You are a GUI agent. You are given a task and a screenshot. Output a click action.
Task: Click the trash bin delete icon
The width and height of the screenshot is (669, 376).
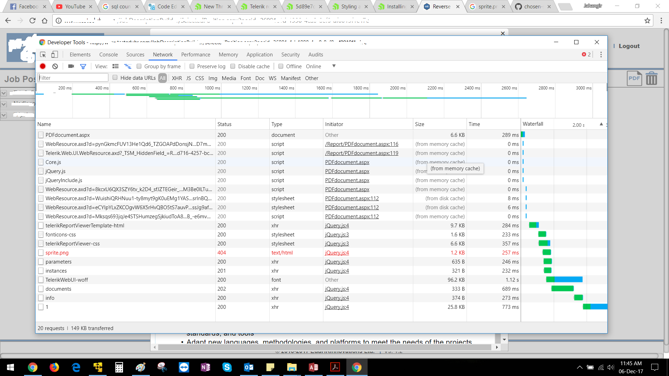pyautogui.click(x=651, y=78)
